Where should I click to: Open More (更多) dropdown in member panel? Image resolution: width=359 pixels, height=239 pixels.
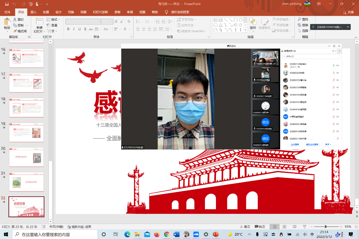328,144
